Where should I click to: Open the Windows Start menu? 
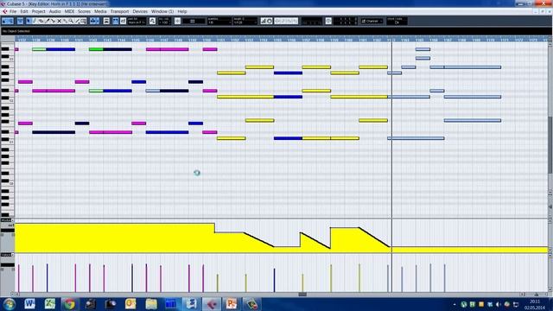[x=9, y=304]
